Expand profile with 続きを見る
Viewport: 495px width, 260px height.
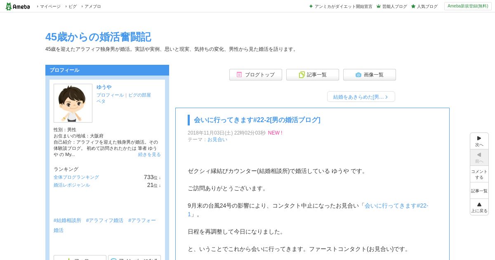coord(149,154)
